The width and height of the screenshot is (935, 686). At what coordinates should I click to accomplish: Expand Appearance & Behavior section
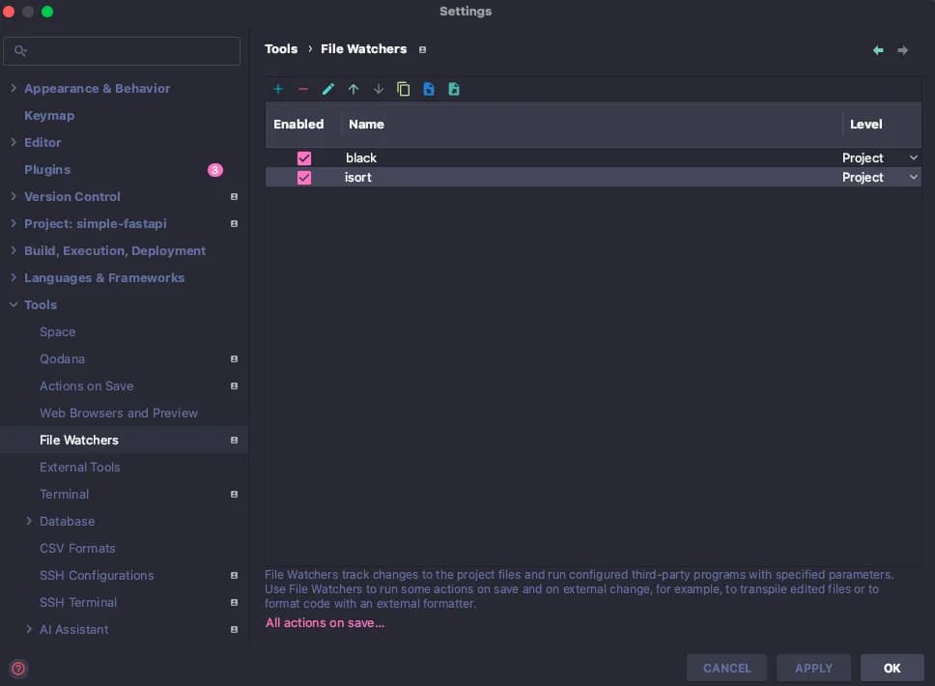[x=14, y=88]
